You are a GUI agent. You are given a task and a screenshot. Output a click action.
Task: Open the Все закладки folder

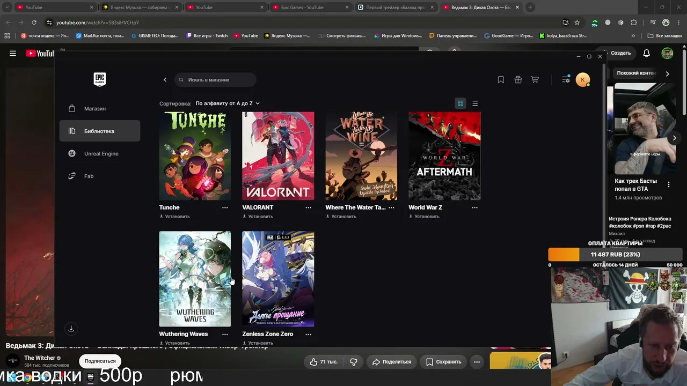pos(665,36)
